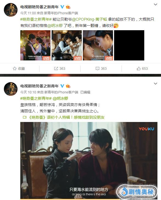Repost the first post with 363 forwards

click(x=60, y=69)
